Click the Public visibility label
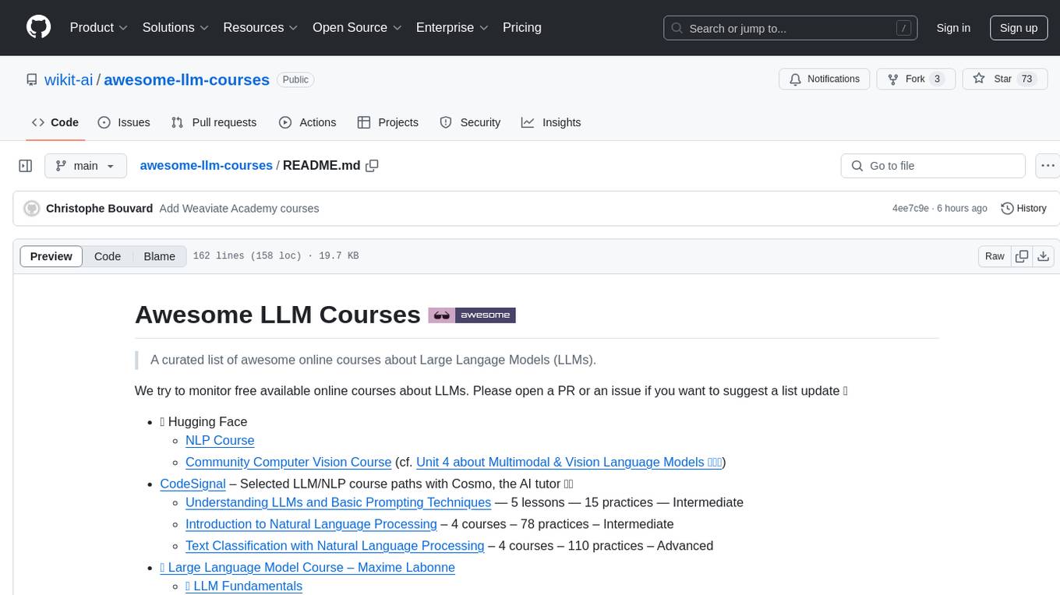The image size is (1060, 595). pyautogui.click(x=295, y=79)
